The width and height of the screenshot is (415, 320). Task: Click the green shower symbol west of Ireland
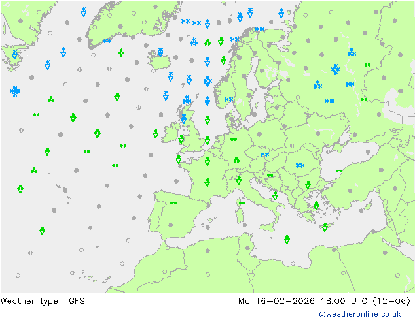tap(156, 134)
